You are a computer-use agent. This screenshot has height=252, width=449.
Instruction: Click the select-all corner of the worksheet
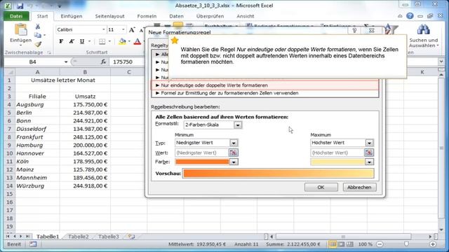click(10, 72)
